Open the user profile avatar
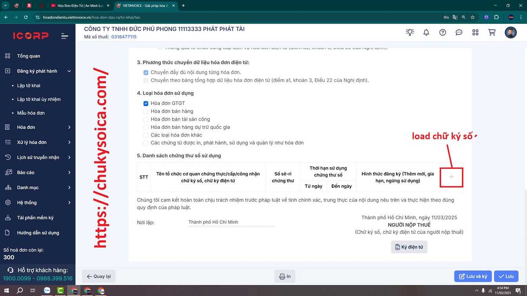The image size is (527, 296). point(511,32)
